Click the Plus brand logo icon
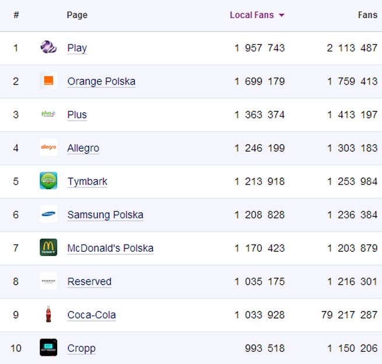This screenshot has width=382, height=364. coord(48,114)
